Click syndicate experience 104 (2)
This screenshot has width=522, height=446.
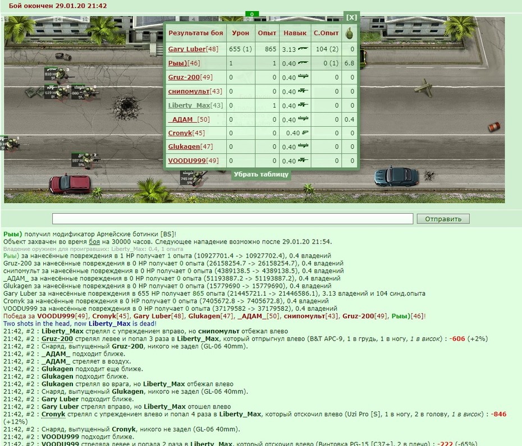[x=327, y=49]
